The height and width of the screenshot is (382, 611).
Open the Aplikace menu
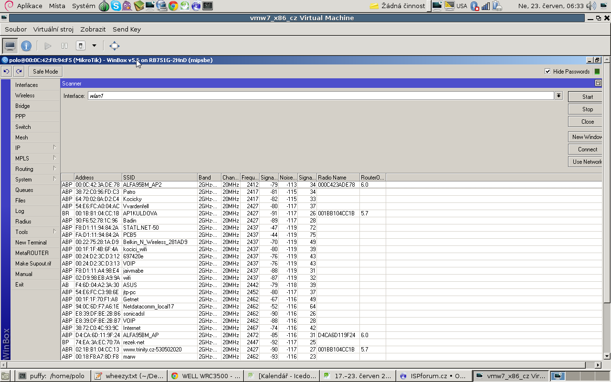pos(30,6)
